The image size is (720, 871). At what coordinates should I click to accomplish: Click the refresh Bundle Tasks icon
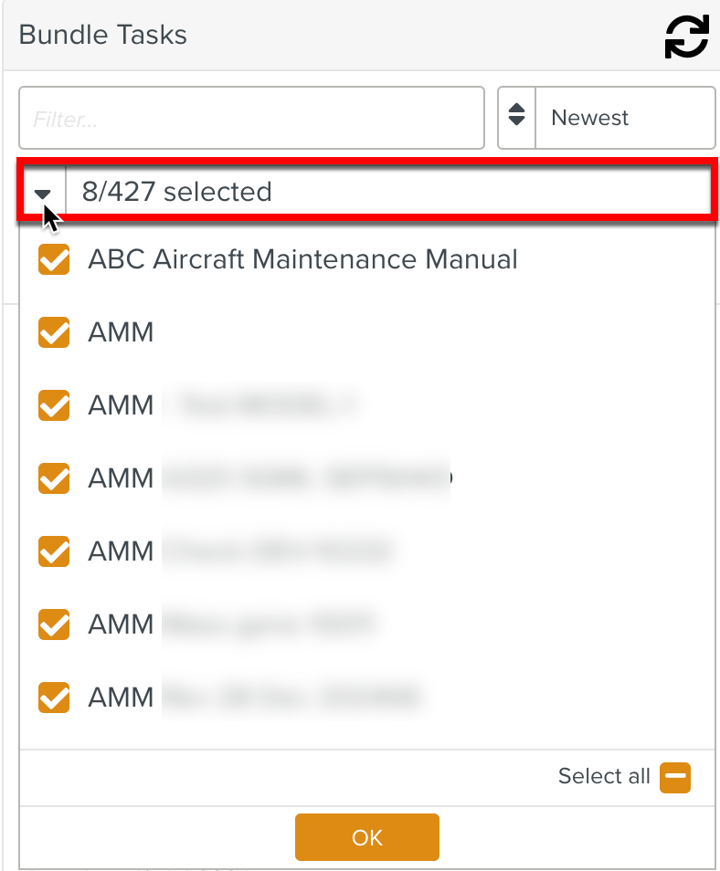click(x=686, y=37)
